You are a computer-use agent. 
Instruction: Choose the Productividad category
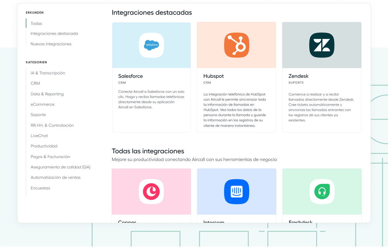point(44,146)
